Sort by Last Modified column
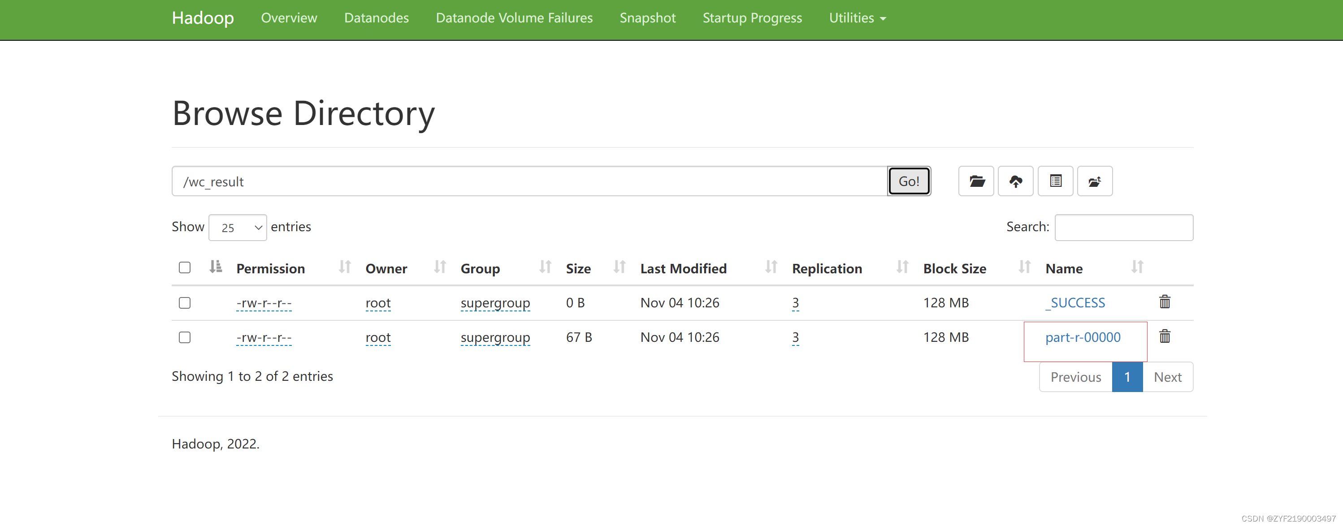The width and height of the screenshot is (1343, 526). click(683, 268)
